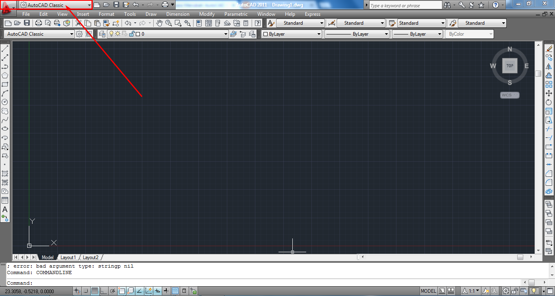Screen dimensions: 555x296
Task: Click the Plot icon in the Standard toolbar
Action: [39, 23]
